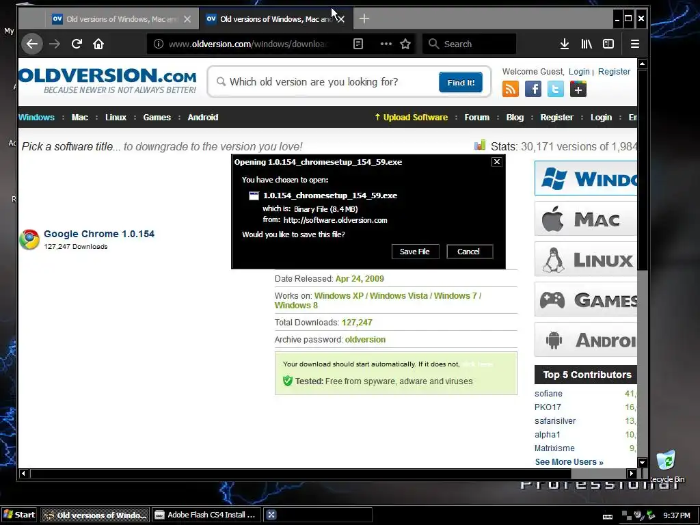Show site information icon in address bar
This screenshot has height=525, width=700.
point(159,44)
